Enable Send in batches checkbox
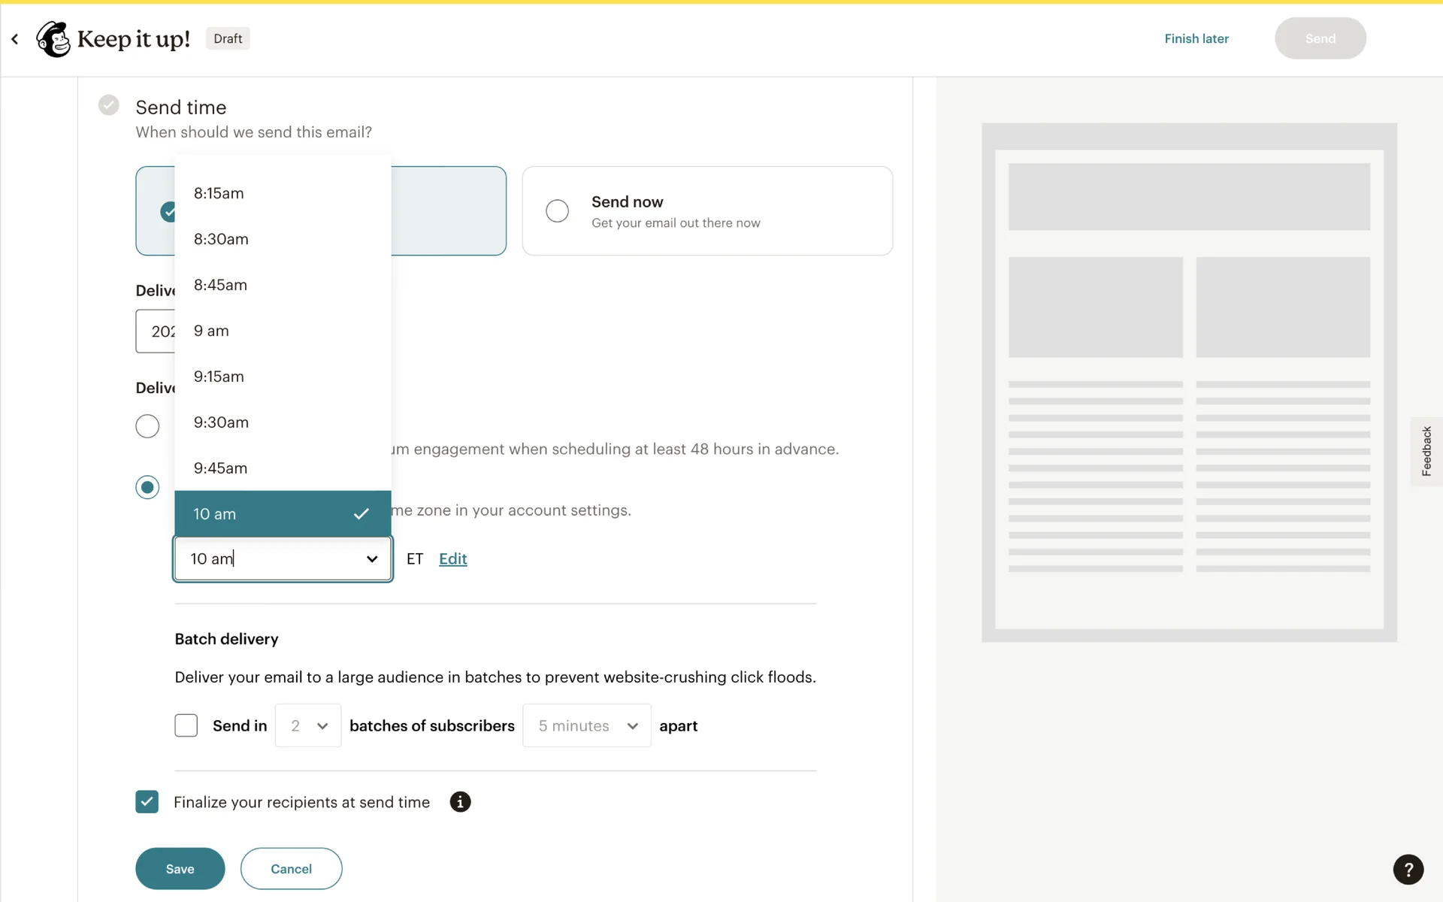The image size is (1443, 902). [186, 725]
